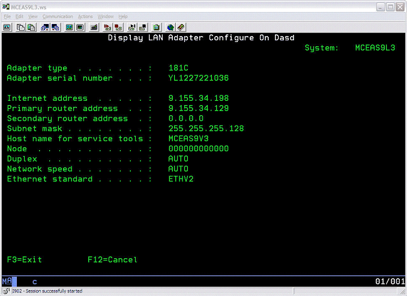Screen dimensions: 407x296
Task: Click the Paste clipboard toolbar icon
Action: 30,27
